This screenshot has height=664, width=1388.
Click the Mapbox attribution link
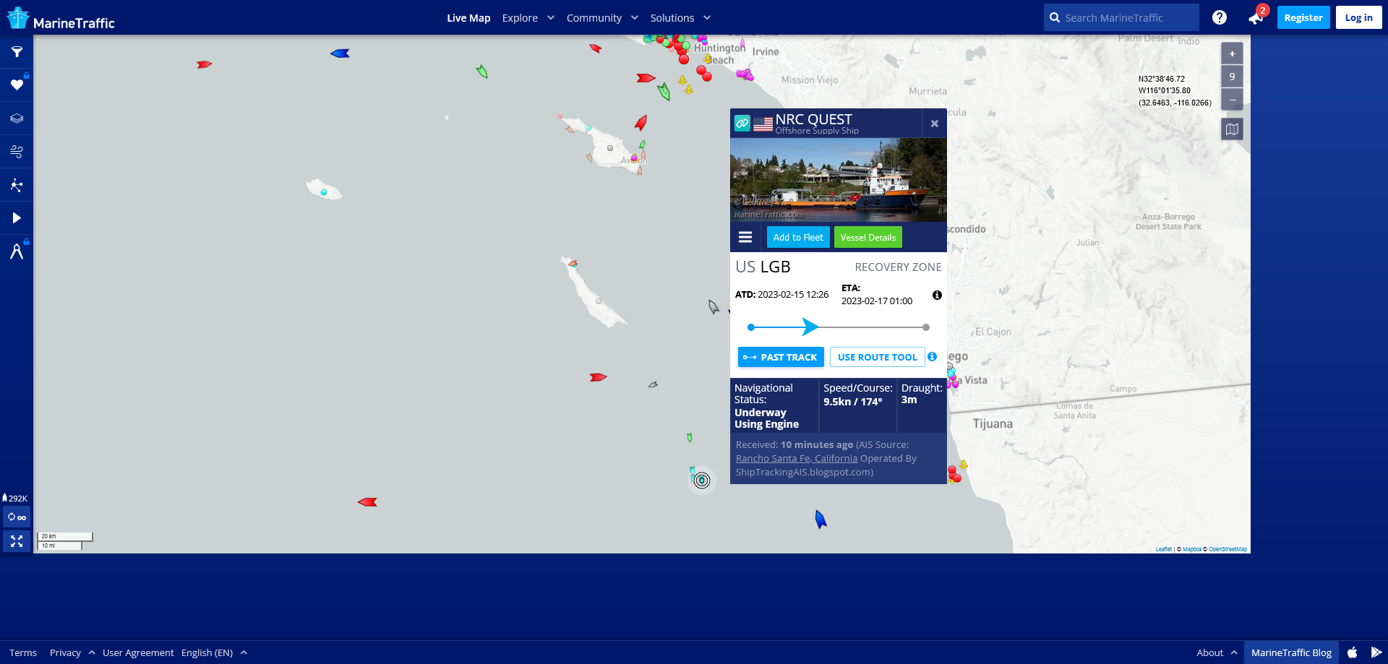(1192, 549)
